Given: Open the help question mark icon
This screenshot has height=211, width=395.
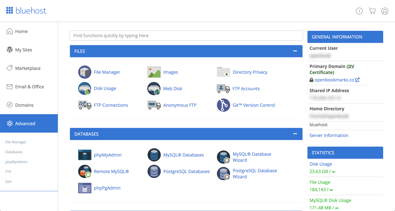Looking at the screenshot, I should 359,11.
